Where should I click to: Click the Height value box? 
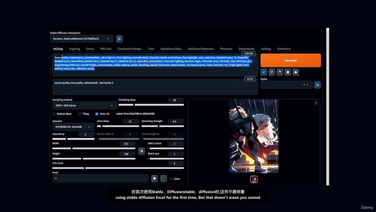[127, 154]
